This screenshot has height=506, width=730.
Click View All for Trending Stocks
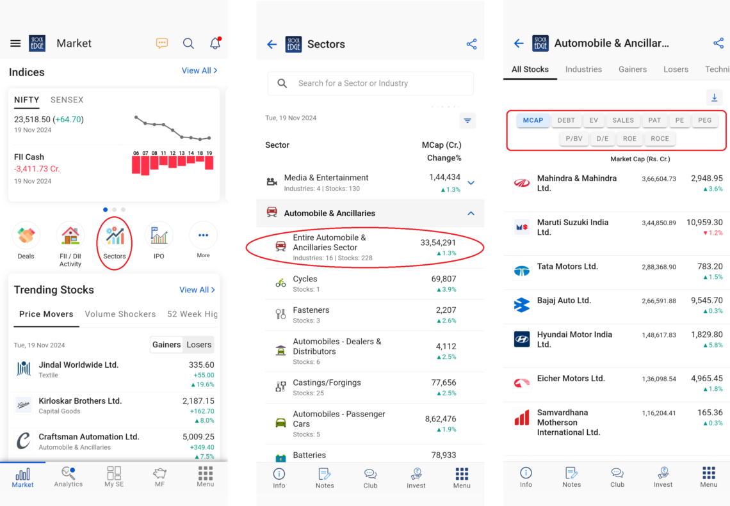197,290
